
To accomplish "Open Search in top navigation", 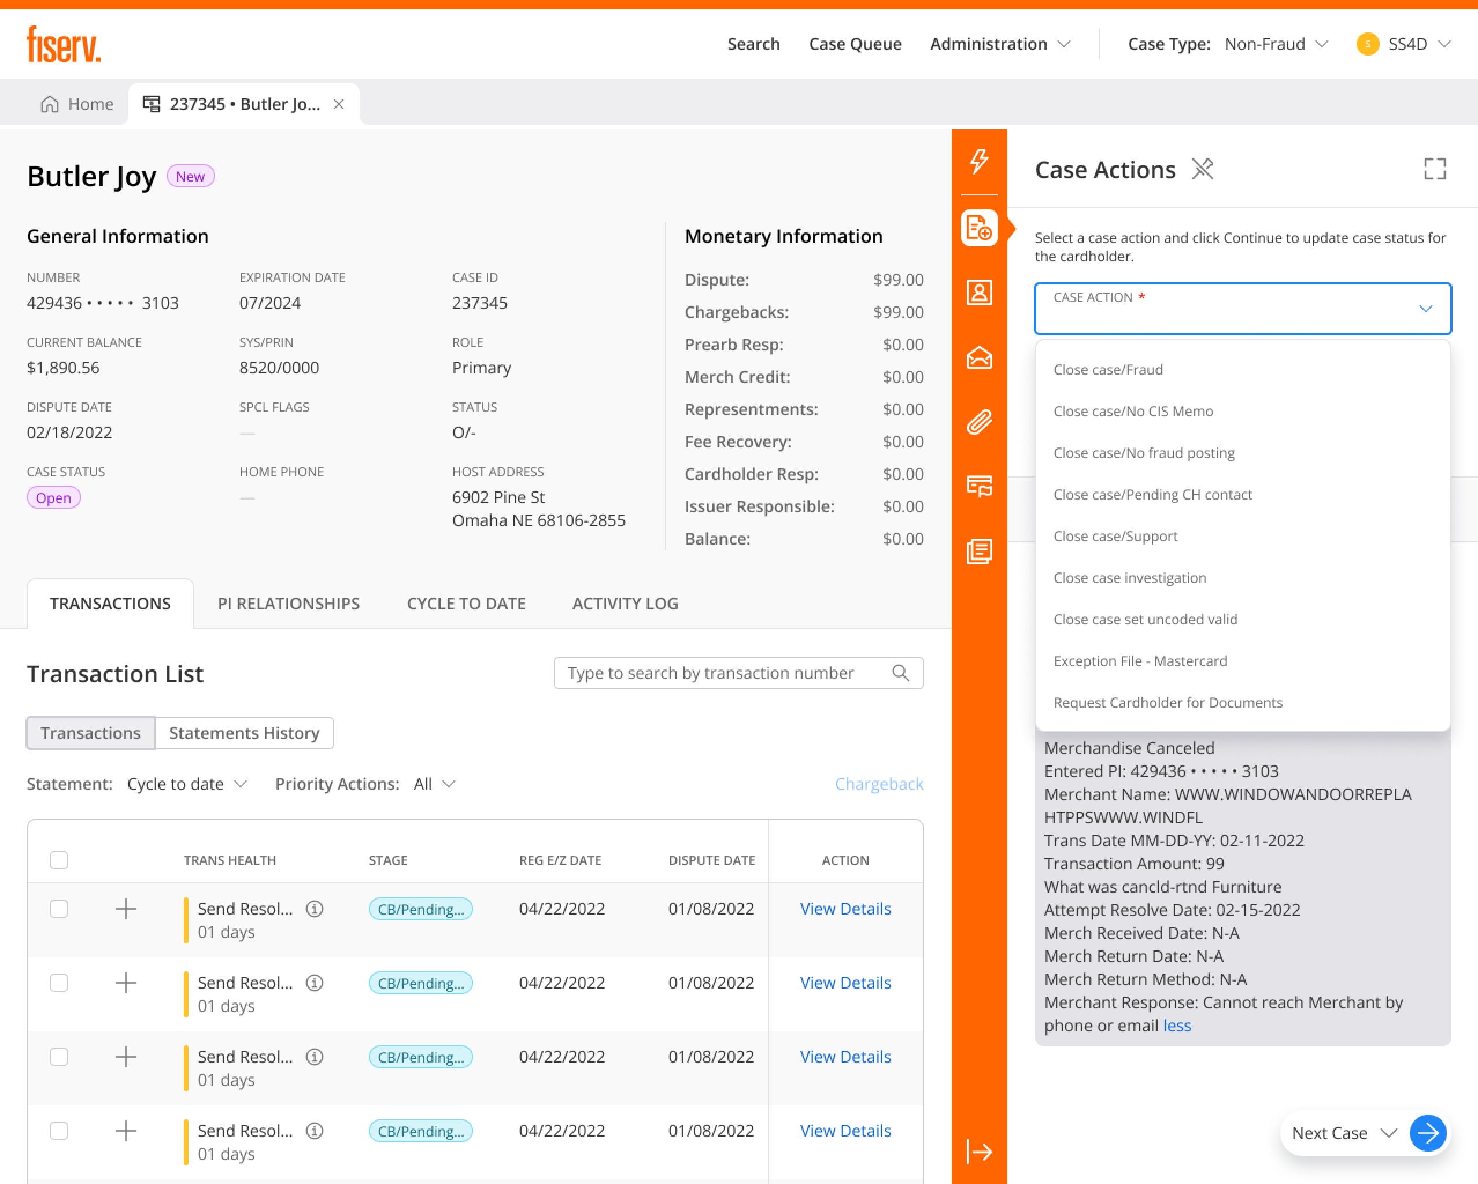I will point(753,44).
